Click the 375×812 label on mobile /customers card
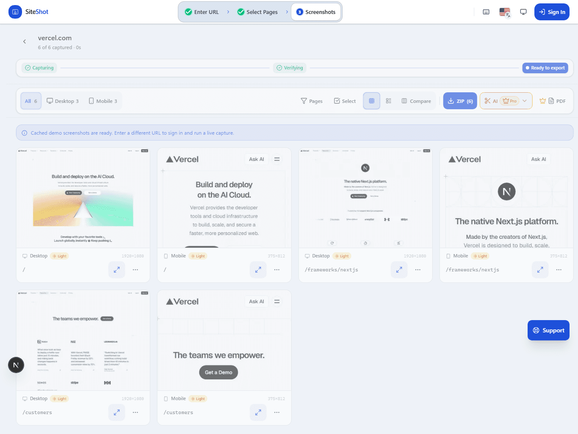578x434 pixels. (276, 399)
